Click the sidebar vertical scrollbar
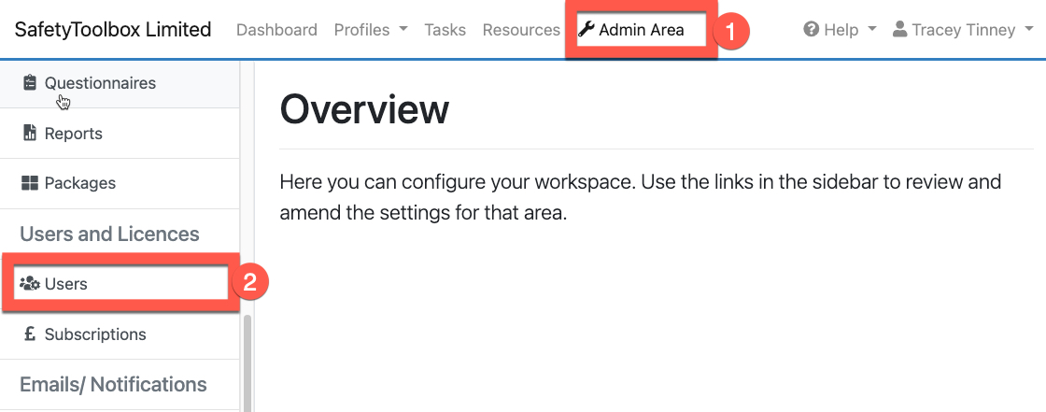Viewport: 1046px width, 412px height. click(247, 363)
